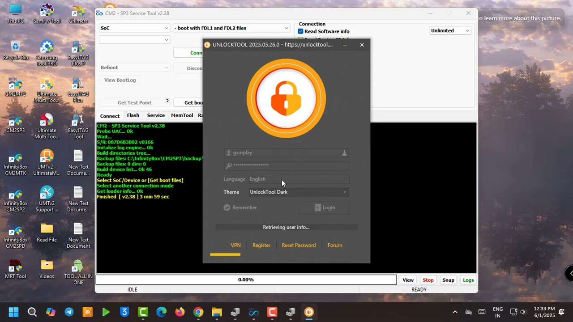Click the gsmplay username field
Image resolution: width=573 pixels, height=322 pixels.
pos(286,153)
